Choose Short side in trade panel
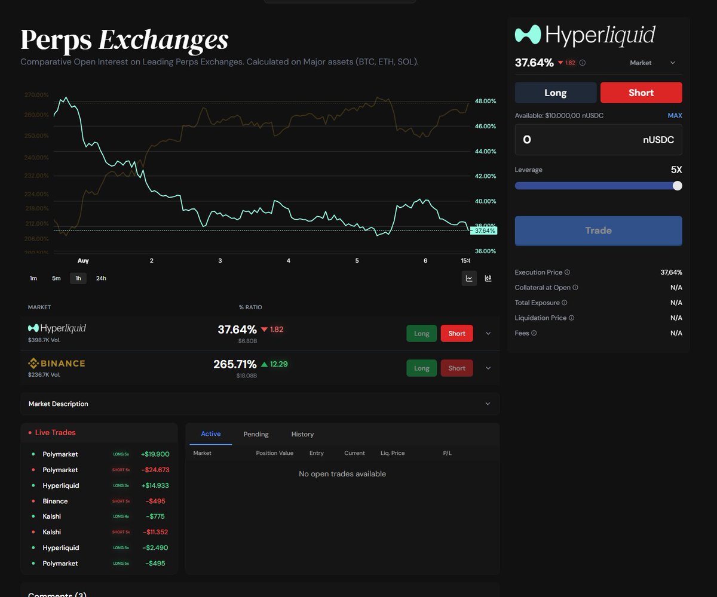The height and width of the screenshot is (597, 717). coord(641,93)
